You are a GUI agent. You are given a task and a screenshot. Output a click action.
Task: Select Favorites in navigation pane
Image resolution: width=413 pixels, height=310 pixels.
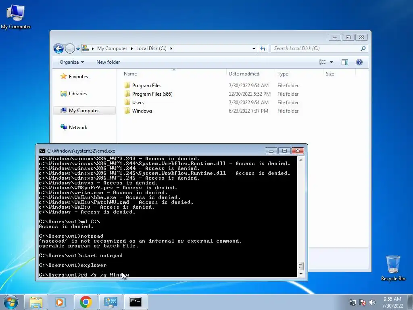point(78,76)
